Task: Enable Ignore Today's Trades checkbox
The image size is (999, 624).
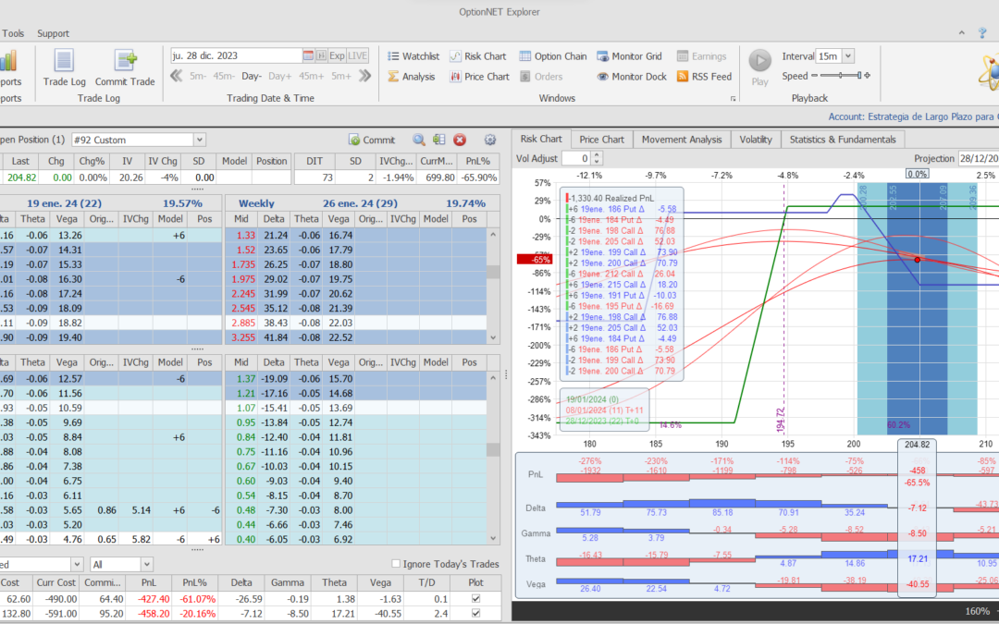Action: tap(396, 564)
